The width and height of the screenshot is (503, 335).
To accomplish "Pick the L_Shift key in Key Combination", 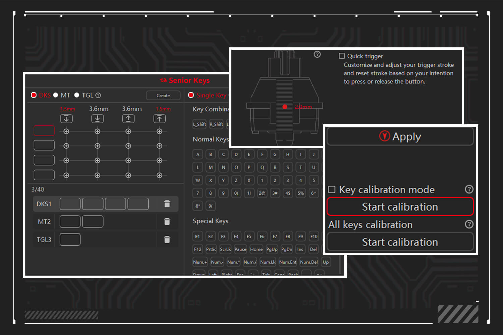I will [x=200, y=124].
